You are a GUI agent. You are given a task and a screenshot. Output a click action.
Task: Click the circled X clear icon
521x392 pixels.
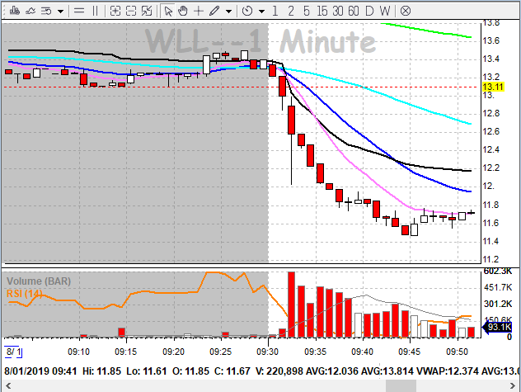(x=405, y=12)
